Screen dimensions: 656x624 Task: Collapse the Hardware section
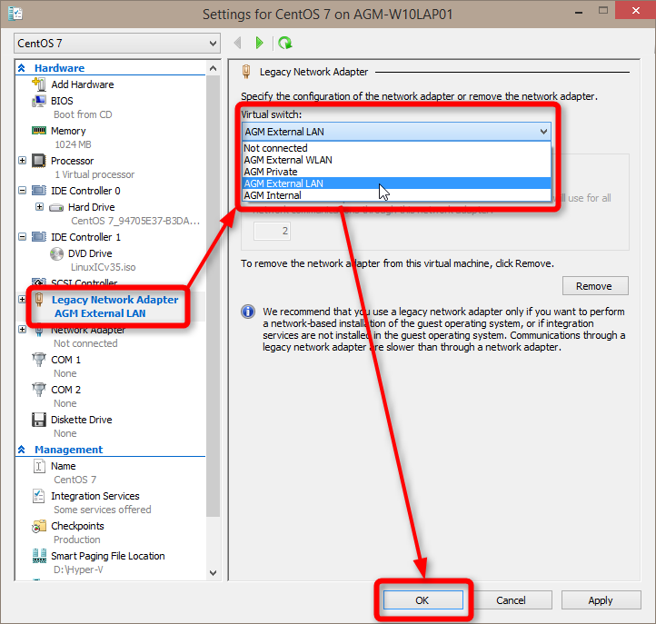click(22, 68)
